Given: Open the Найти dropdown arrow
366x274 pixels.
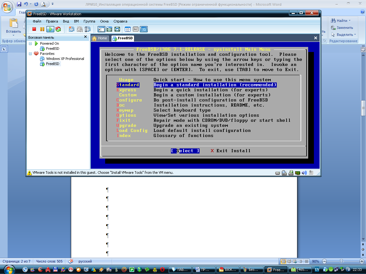Looking at the screenshot, I should (350, 21).
